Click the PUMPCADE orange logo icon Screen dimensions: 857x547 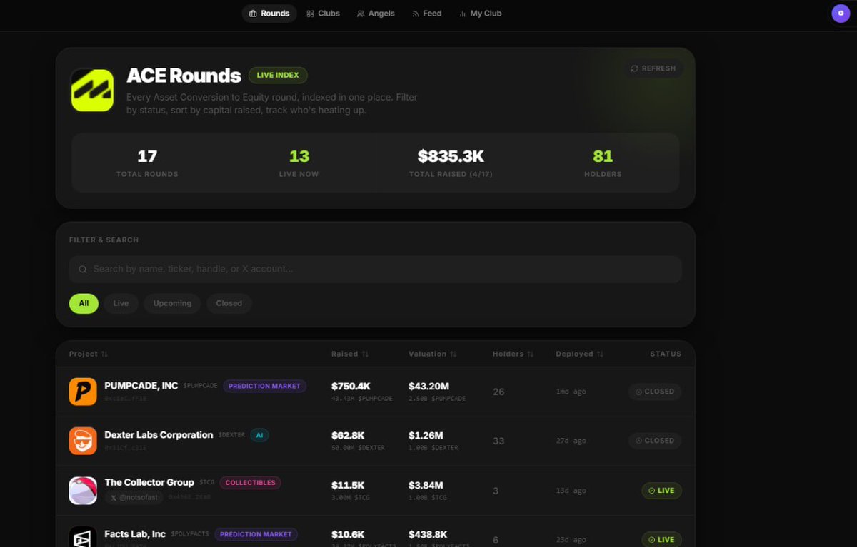(x=83, y=392)
